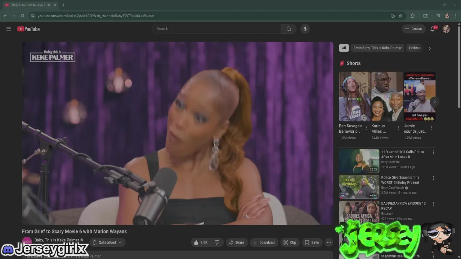Mute the tab via speaker icon

pos(49,5)
